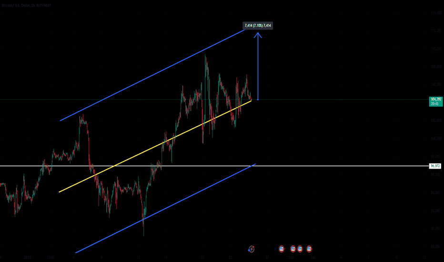Click the 94,000 price axis label
This screenshot has width=444, height=262.
point(436,192)
